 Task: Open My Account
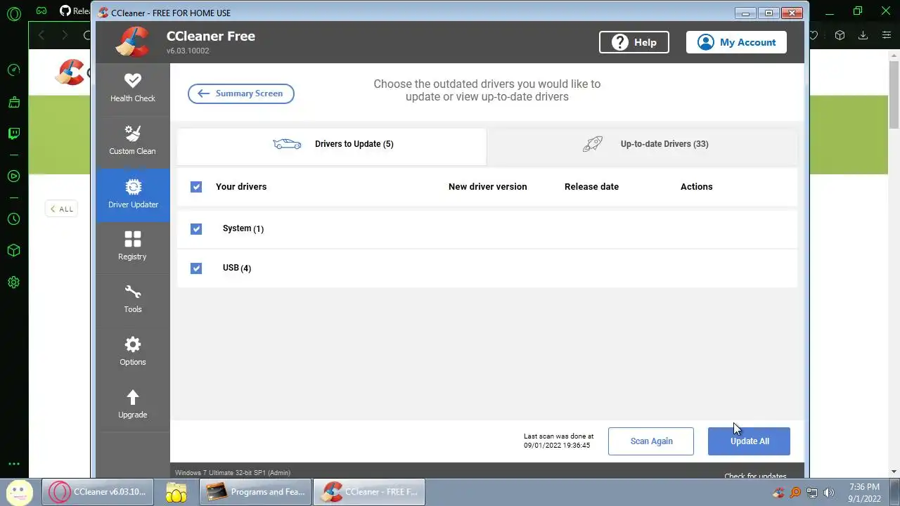[x=736, y=42]
